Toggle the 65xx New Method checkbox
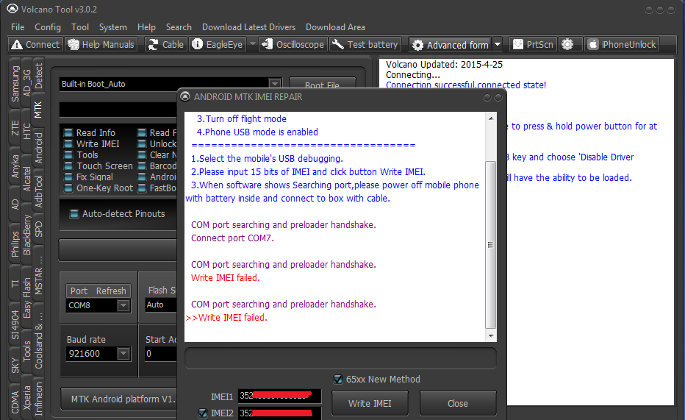This screenshot has width=685, height=420. [x=338, y=380]
